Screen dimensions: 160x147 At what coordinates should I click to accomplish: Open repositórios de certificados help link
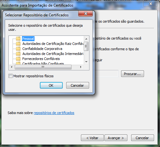(54, 113)
